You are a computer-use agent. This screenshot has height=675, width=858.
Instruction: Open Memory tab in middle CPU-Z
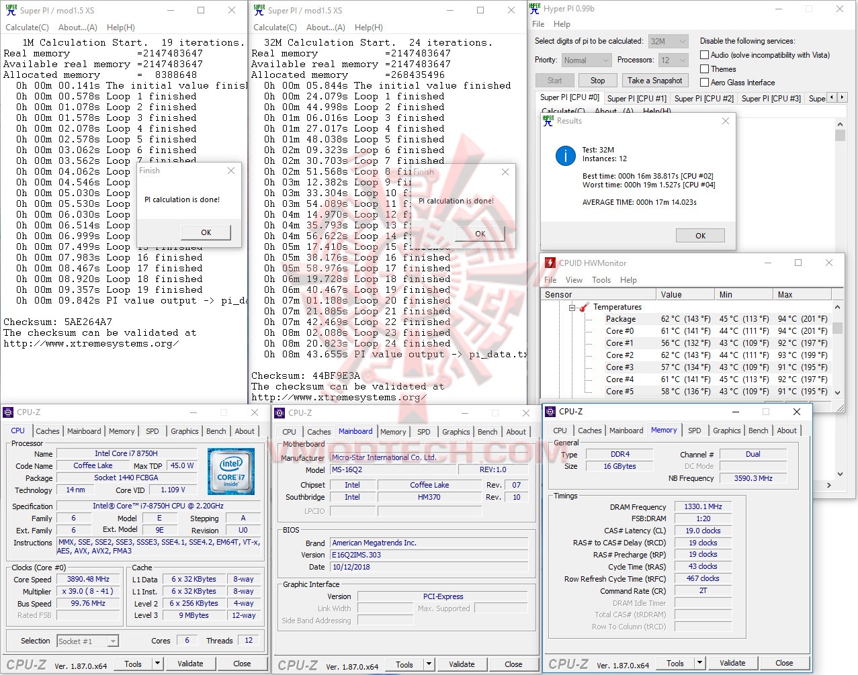click(x=393, y=432)
